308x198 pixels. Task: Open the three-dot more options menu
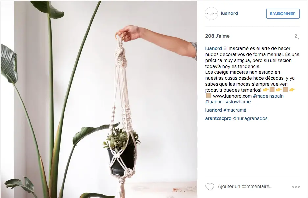click(x=296, y=187)
